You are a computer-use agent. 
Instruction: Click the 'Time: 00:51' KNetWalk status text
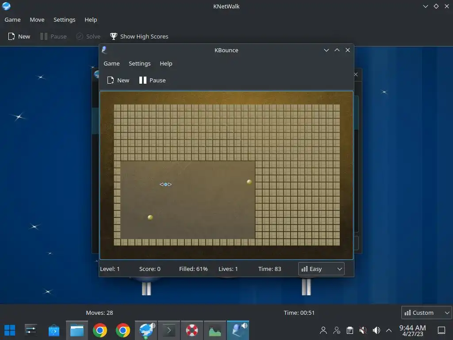point(299,313)
